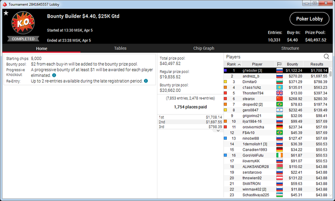Click info icon next to Re-Entry text
The image size is (335, 201).
146,81
